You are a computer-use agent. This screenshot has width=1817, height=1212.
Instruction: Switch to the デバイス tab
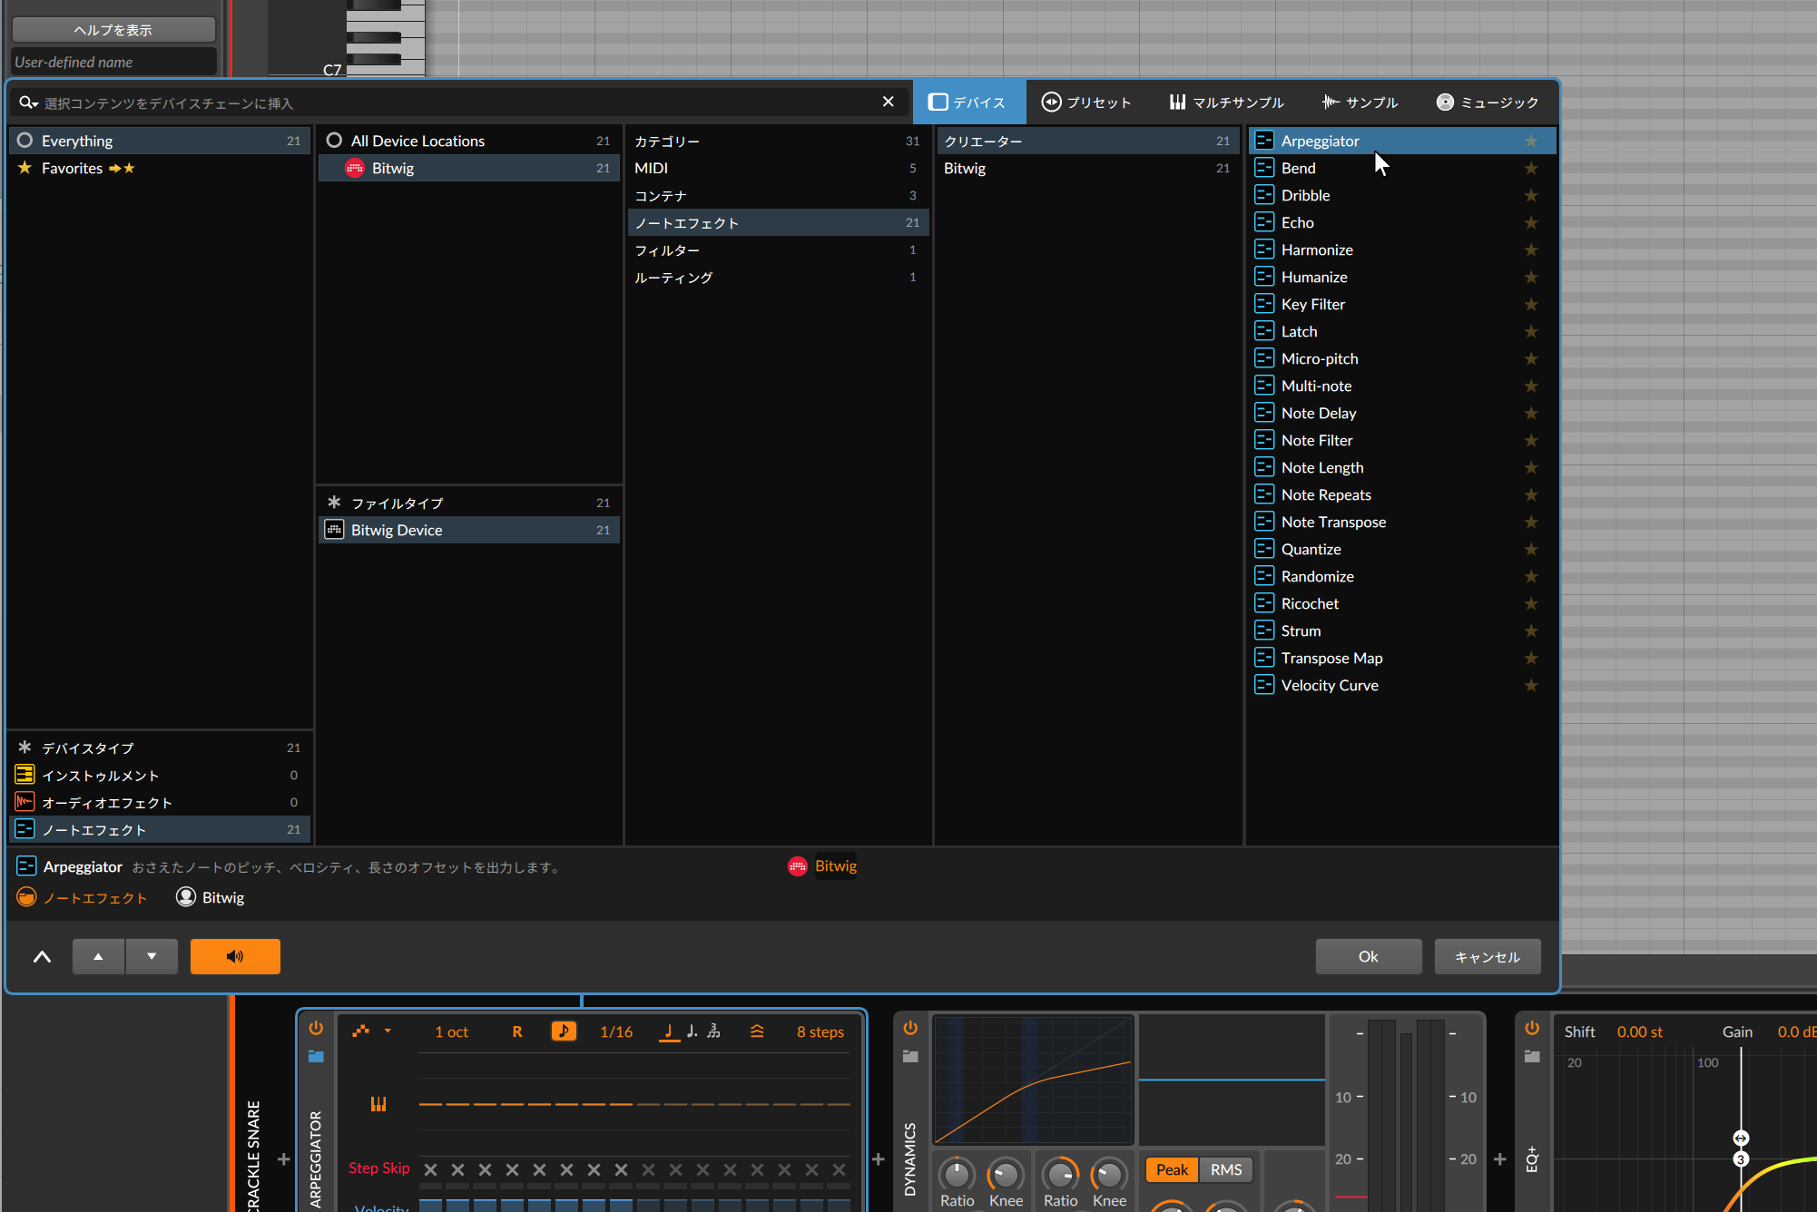[967, 102]
